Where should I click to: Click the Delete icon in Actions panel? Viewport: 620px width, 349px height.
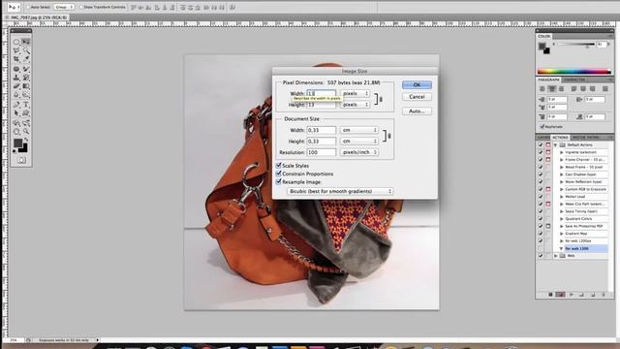tap(604, 295)
